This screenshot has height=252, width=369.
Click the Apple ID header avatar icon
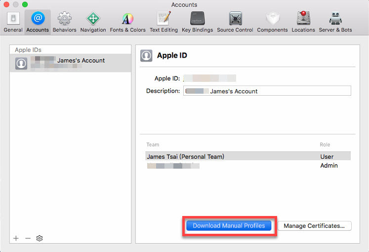point(146,56)
